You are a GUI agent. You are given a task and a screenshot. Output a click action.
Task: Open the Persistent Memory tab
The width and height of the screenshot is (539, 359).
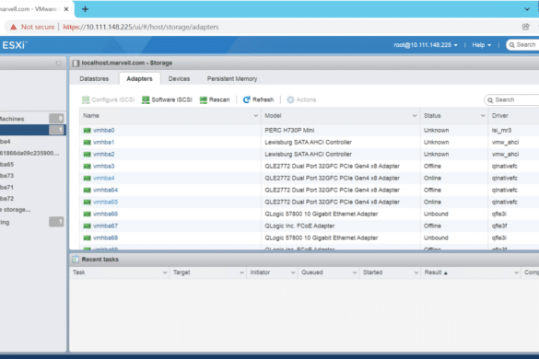point(232,78)
